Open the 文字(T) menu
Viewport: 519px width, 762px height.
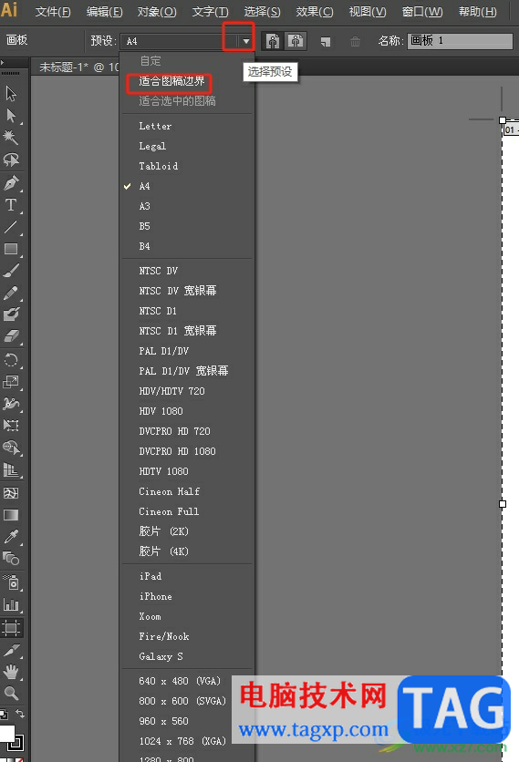(x=210, y=11)
